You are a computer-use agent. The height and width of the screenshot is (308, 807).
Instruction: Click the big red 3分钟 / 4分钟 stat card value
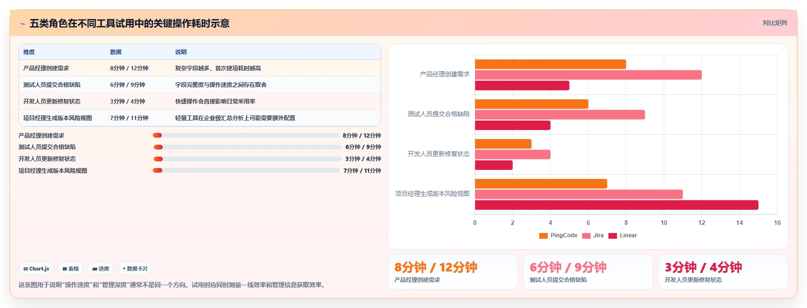[x=703, y=268]
